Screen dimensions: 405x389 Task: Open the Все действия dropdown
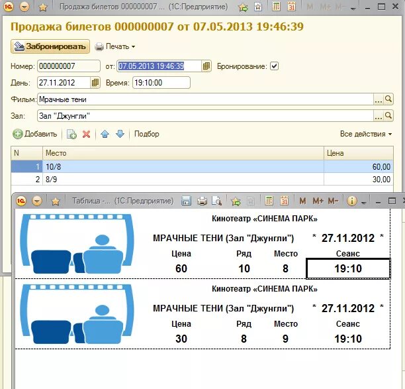[366, 134]
